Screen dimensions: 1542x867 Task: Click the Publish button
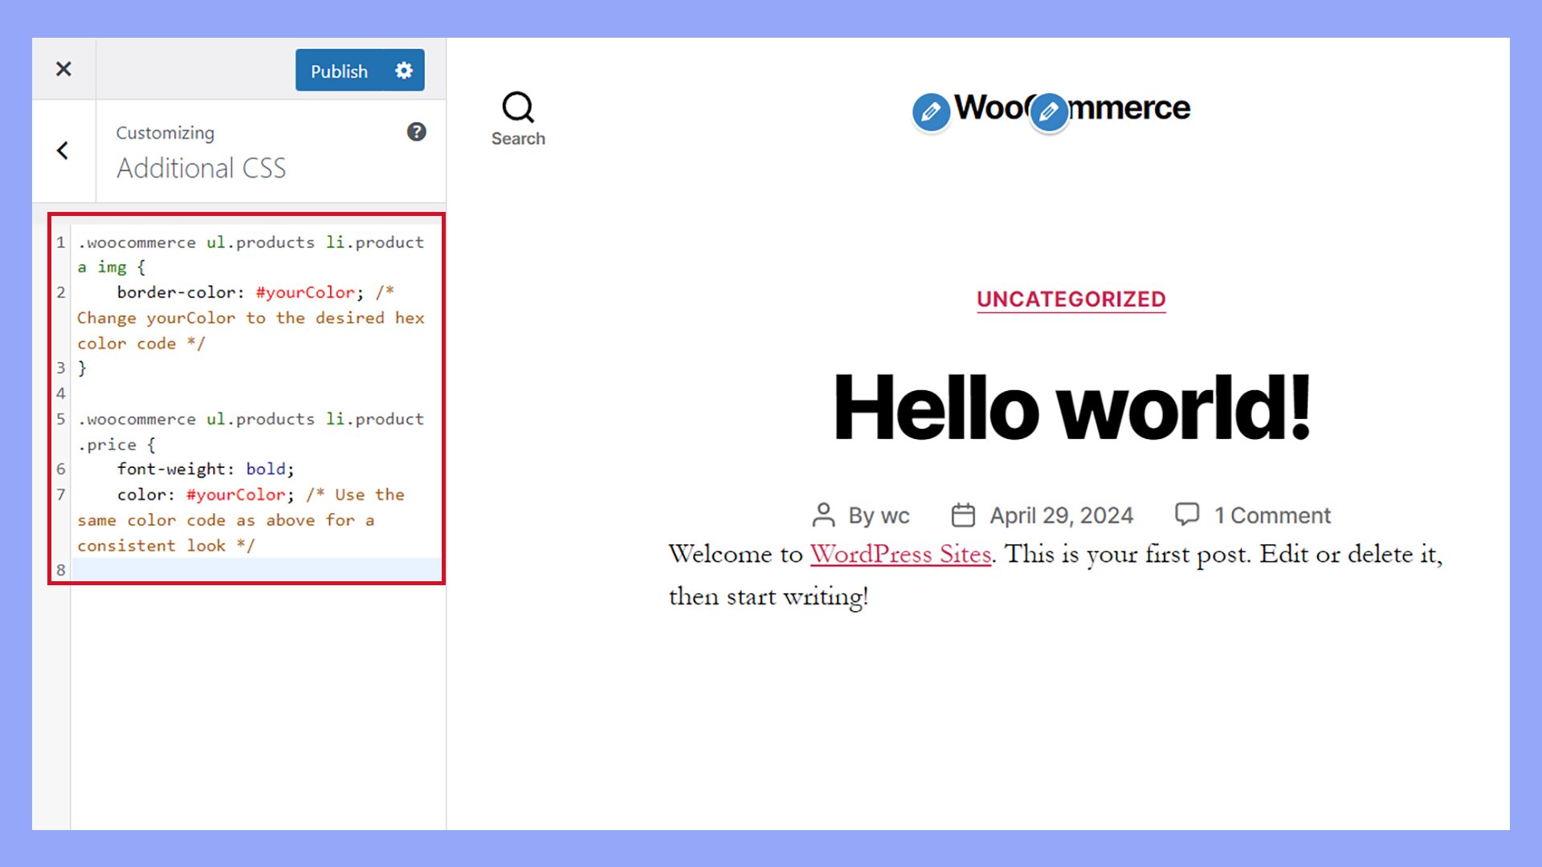click(x=339, y=71)
